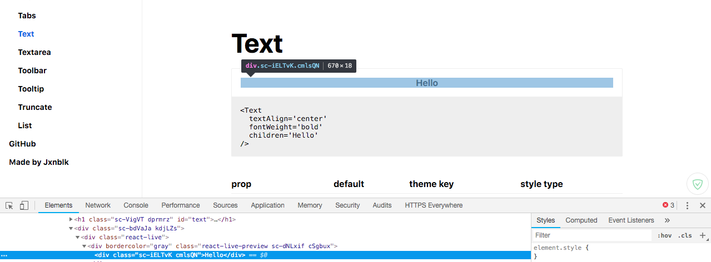Open Toolbar docs in sidebar

point(32,70)
